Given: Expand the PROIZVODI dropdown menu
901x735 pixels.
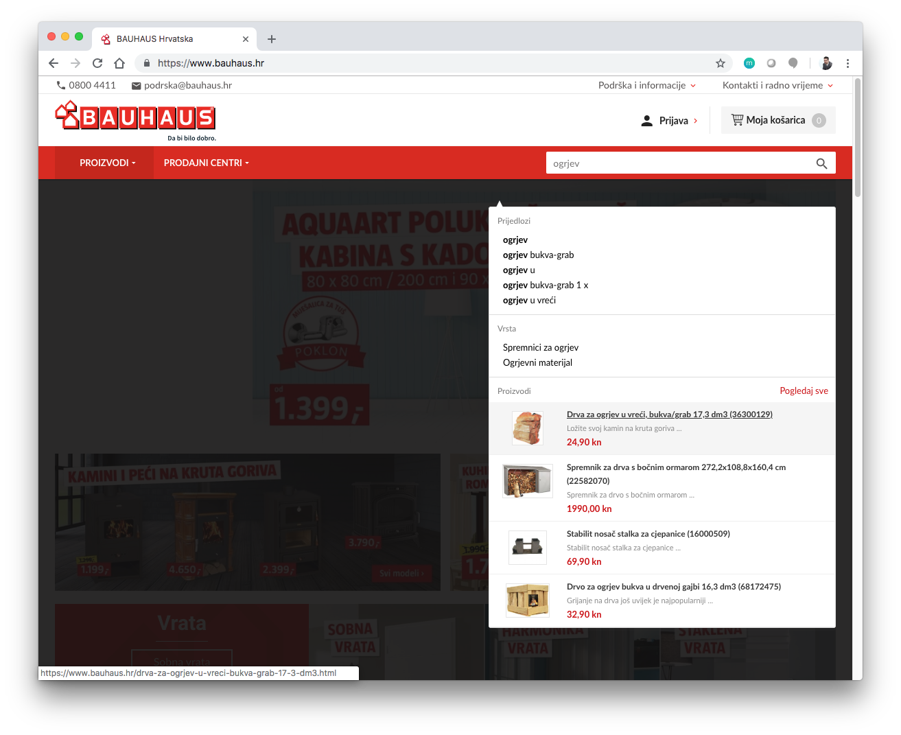Looking at the screenshot, I should 108,163.
